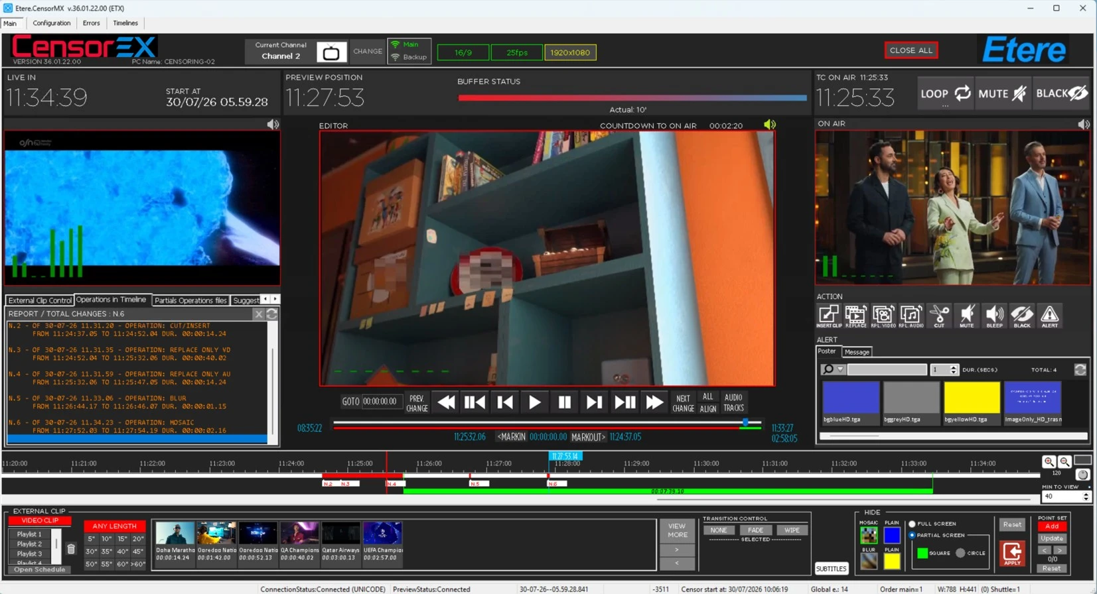1097x594 pixels.
Task: Zoom in on the timeline
Action: [1049, 461]
